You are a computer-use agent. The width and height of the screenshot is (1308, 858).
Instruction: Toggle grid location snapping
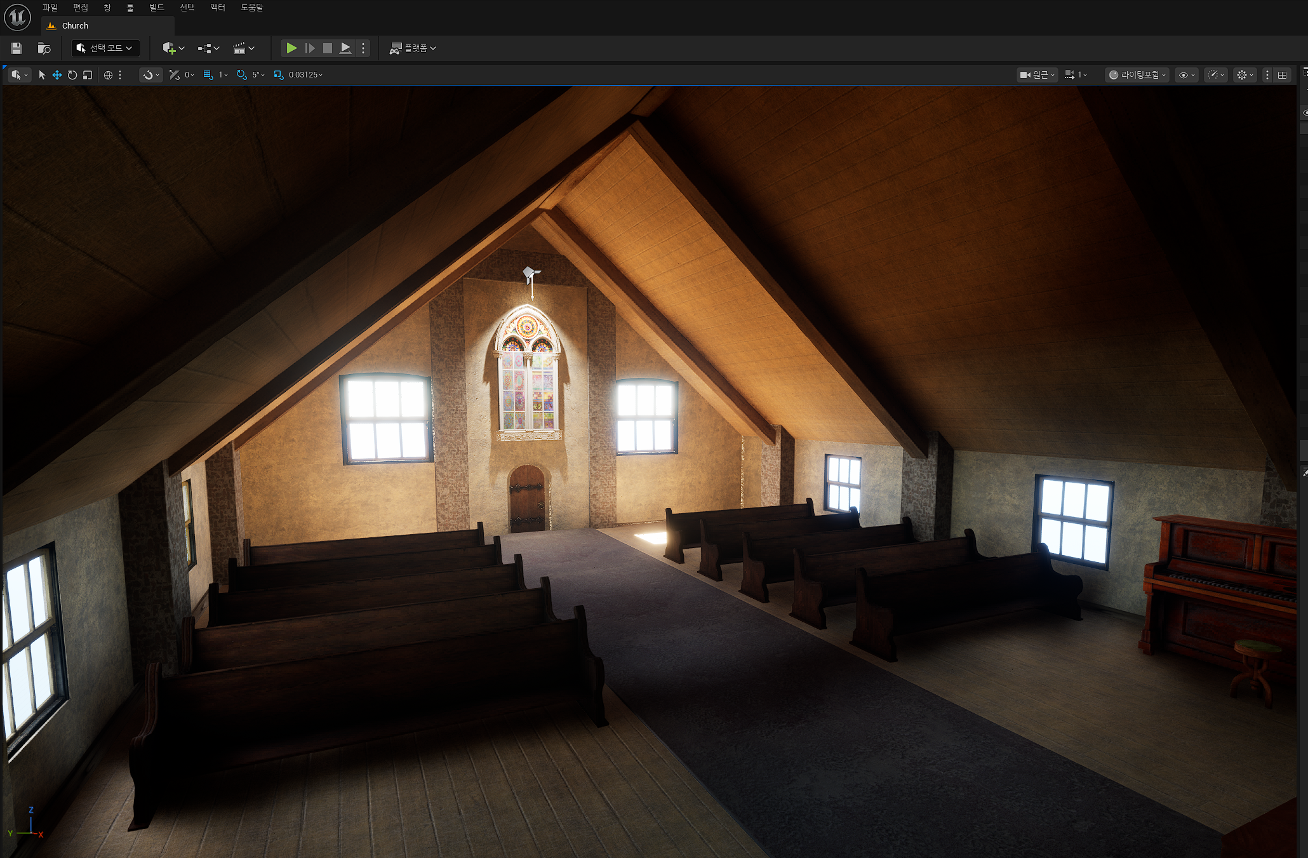208,75
